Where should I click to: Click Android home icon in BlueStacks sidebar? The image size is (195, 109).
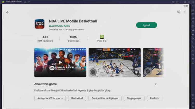(x=193, y=103)
